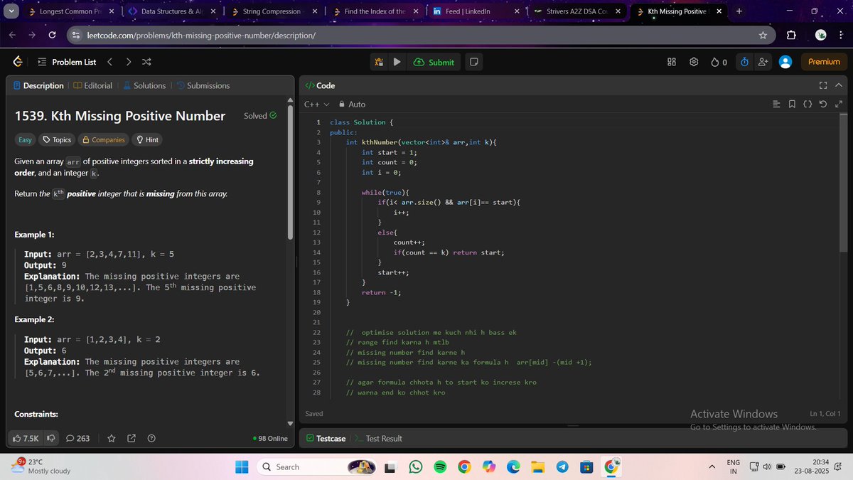This screenshot has height=480, width=853.
Task: Collapse the Code panel chevron
Action: point(839,85)
